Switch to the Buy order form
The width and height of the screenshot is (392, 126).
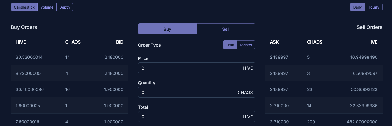click(x=167, y=29)
